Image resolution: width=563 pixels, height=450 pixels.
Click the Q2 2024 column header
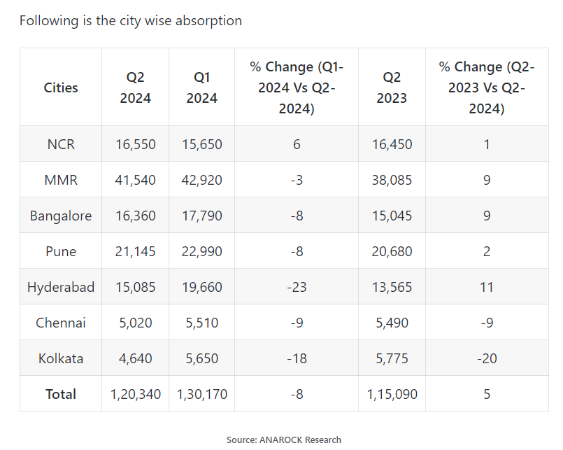tap(135, 87)
